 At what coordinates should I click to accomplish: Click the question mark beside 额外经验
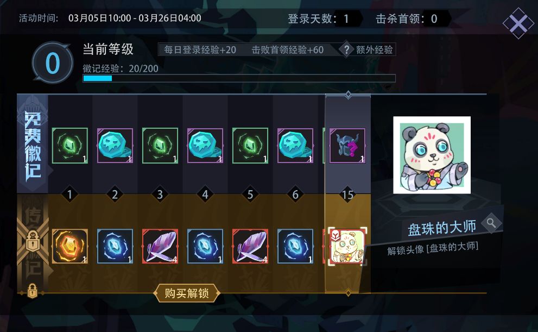coord(346,50)
